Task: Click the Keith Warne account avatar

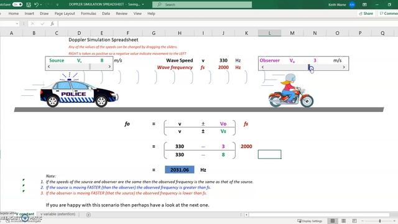Action: point(352,4)
